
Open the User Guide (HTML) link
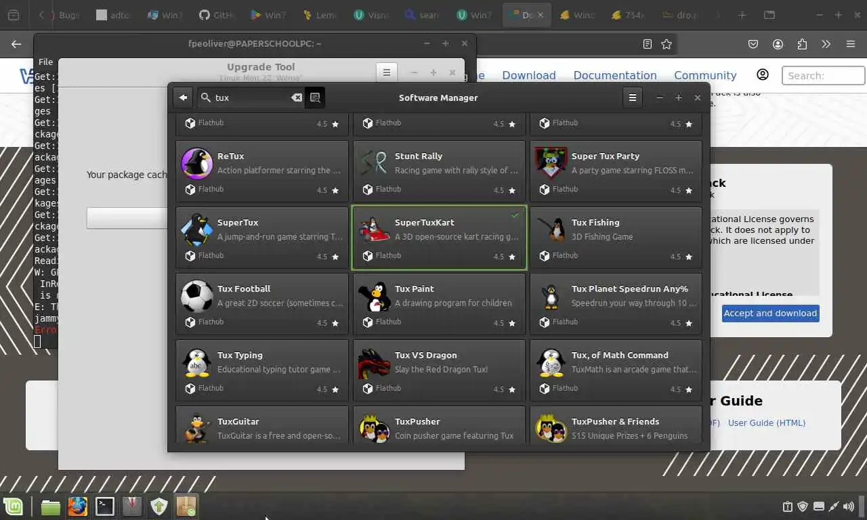point(767,422)
